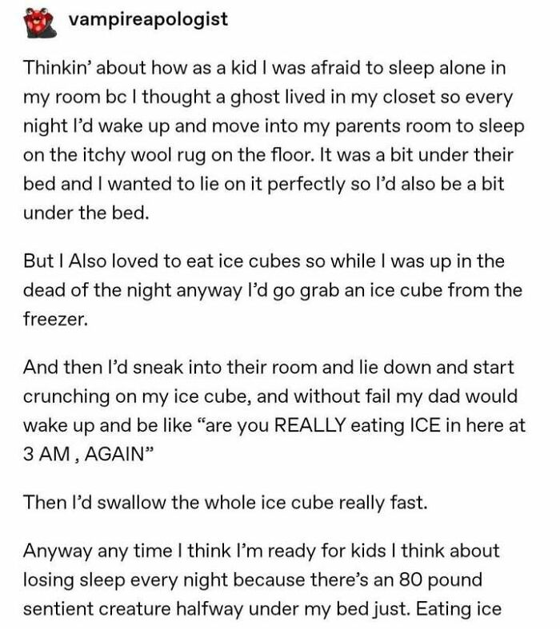Open the vampireapologist profile link
Screen dimensions: 560x629
coord(148,21)
